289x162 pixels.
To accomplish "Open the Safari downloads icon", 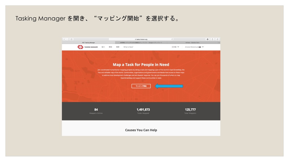I will click(207, 39).
